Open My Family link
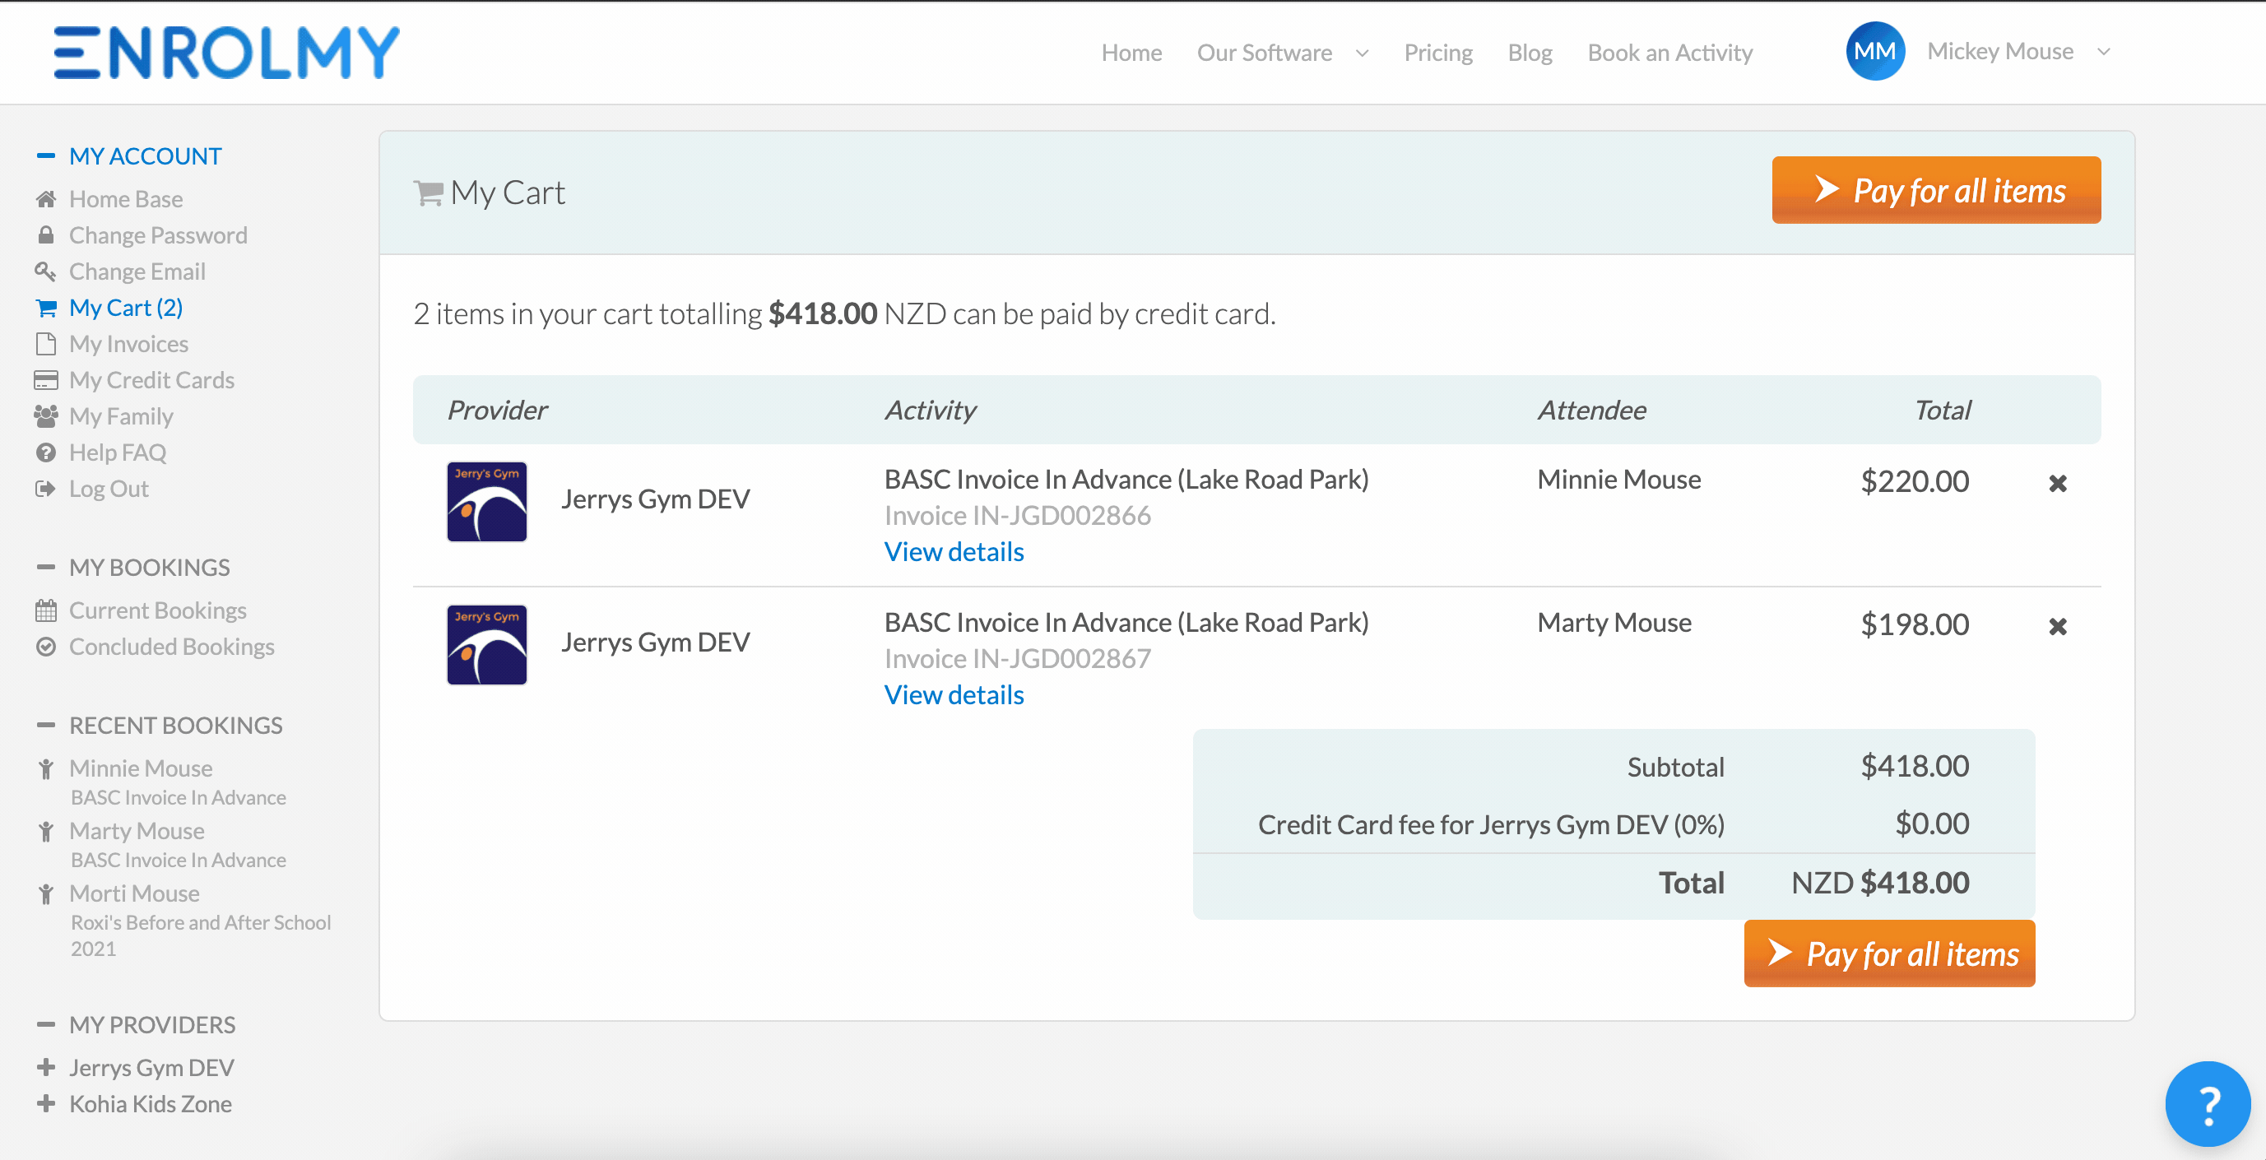 tap(122, 416)
